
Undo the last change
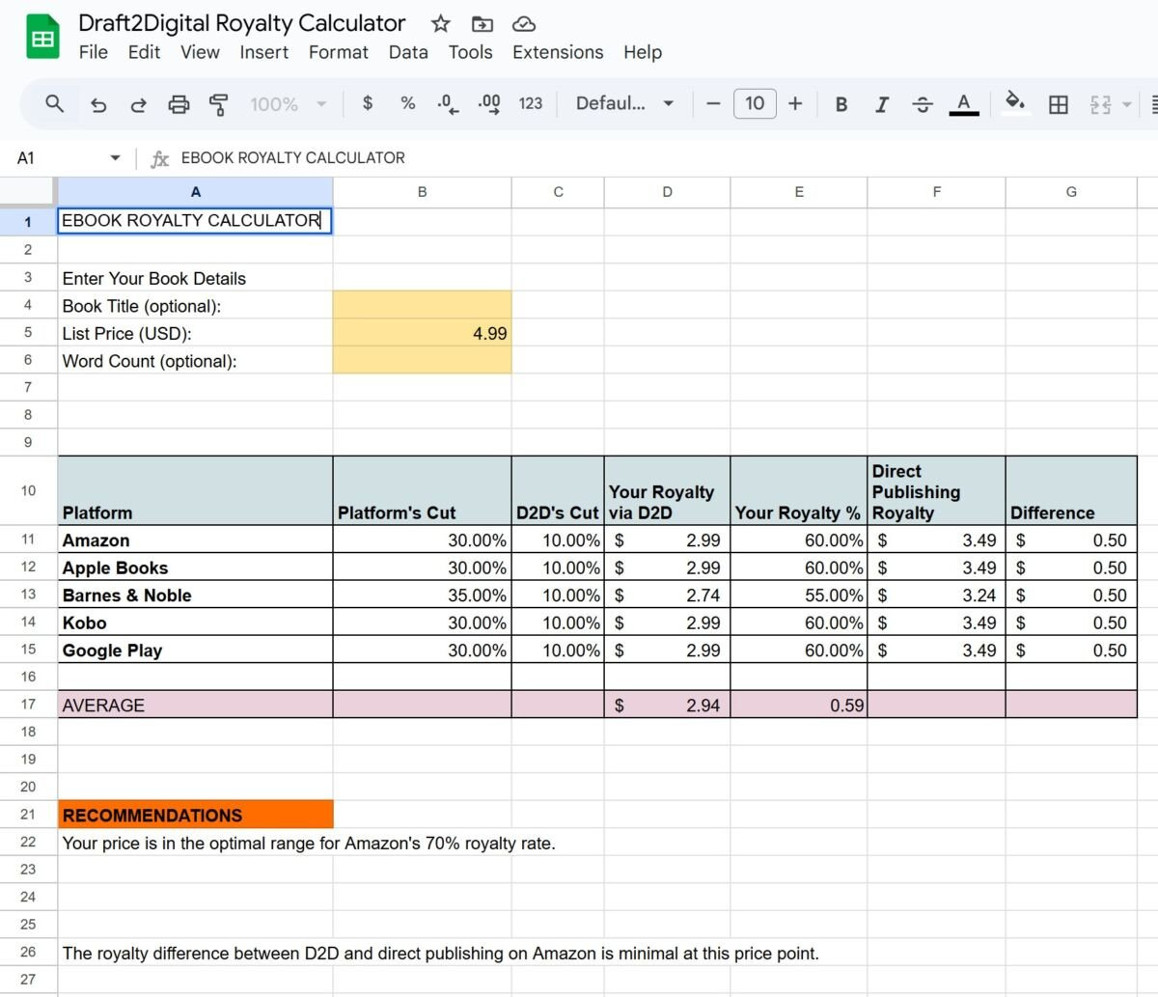click(97, 103)
